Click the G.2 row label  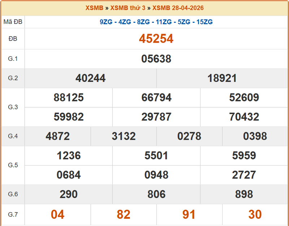(13, 78)
